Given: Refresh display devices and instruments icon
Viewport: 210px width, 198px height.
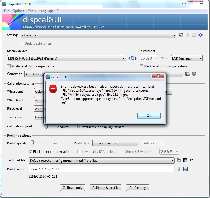Looking at the screenshot, I should (x=133, y=58).
